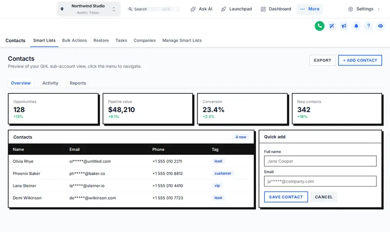This screenshot has height=232, width=390.
Task: Expand the Northwind Studio account switcher arrows
Action: pos(114,9)
